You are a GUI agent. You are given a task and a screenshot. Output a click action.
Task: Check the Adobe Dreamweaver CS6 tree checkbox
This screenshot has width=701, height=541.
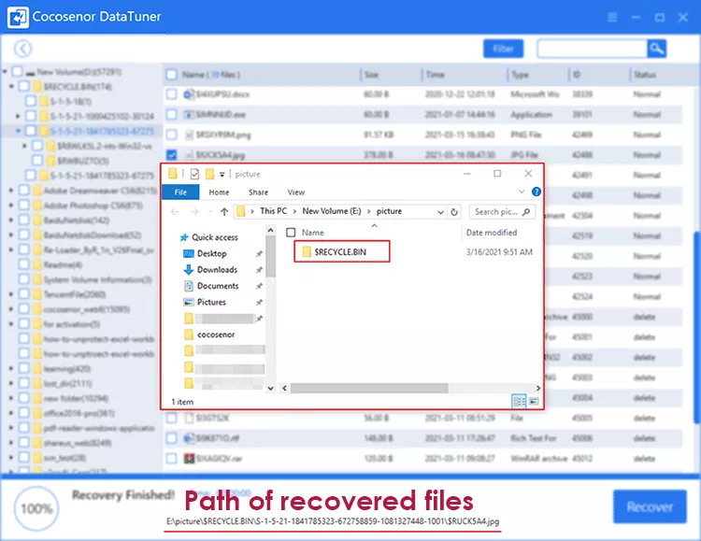tap(24, 191)
